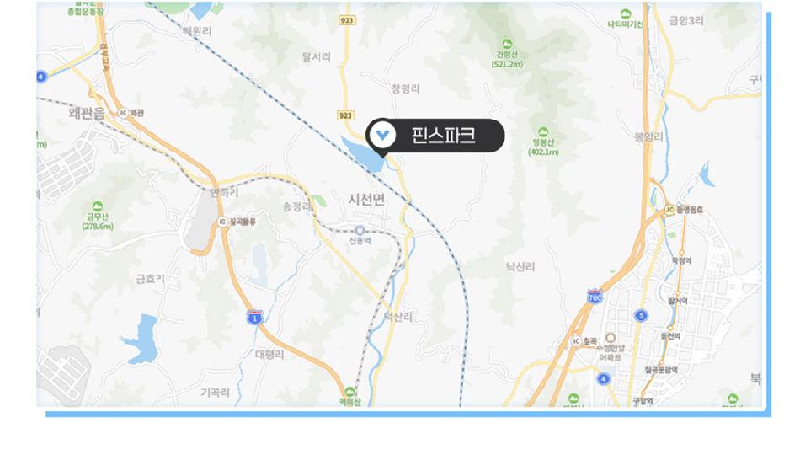Viewport: 800px width, 460px height.
Task: Select the 팔거역 subway station marker
Action: click(678, 293)
